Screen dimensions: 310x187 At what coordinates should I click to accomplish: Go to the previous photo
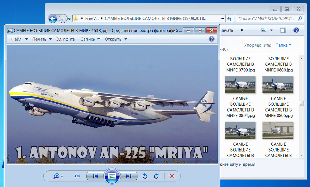(x=95, y=176)
